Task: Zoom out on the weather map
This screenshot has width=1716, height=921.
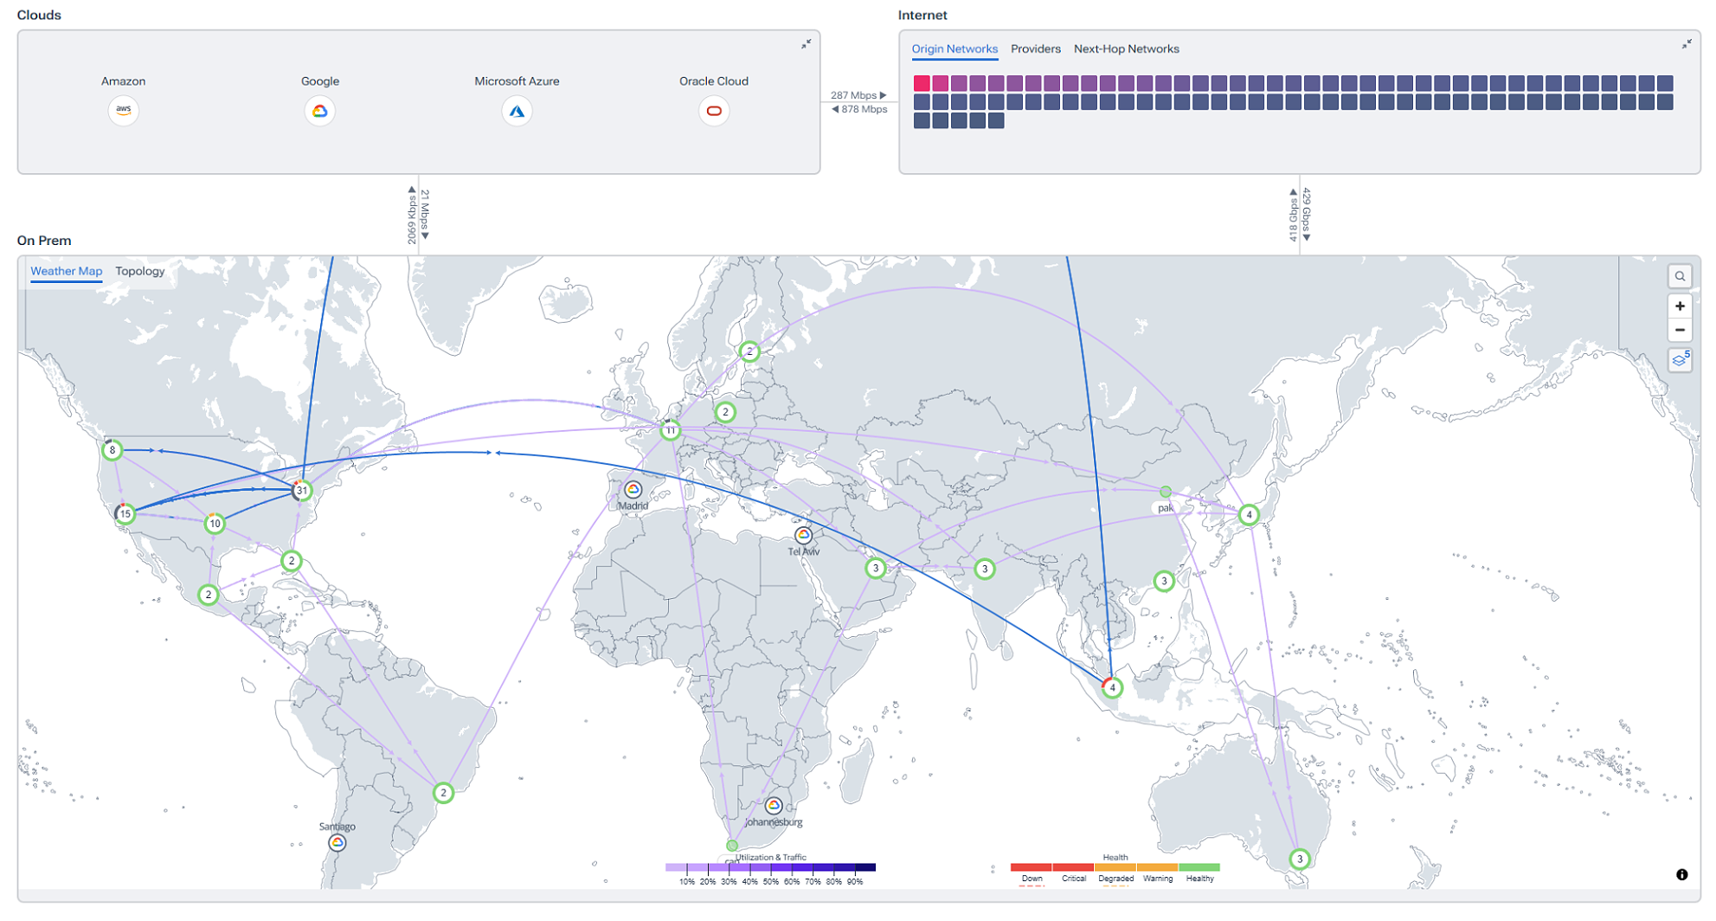Action: pyautogui.click(x=1680, y=330)
